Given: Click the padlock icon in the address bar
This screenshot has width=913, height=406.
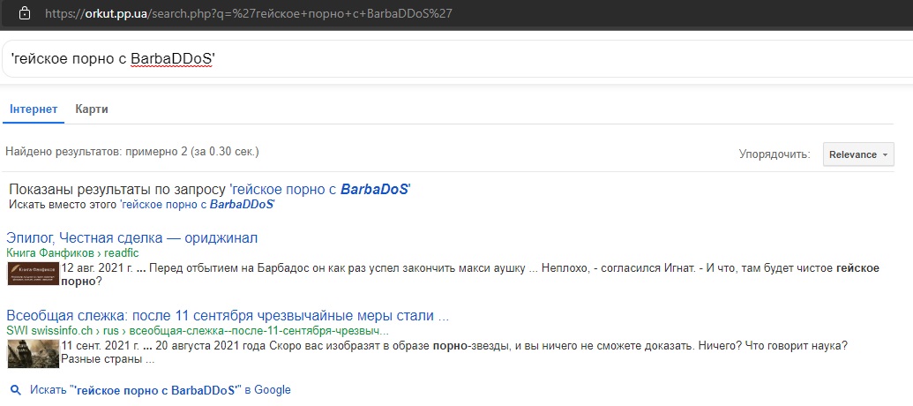Looking at the screenshot, I should click(24, 13).
